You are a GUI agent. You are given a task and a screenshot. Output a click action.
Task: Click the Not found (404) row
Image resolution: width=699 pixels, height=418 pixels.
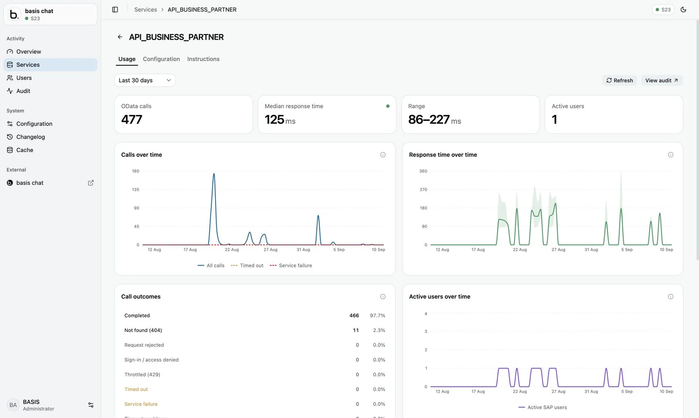pyautogui.click(x=255, y=330)
